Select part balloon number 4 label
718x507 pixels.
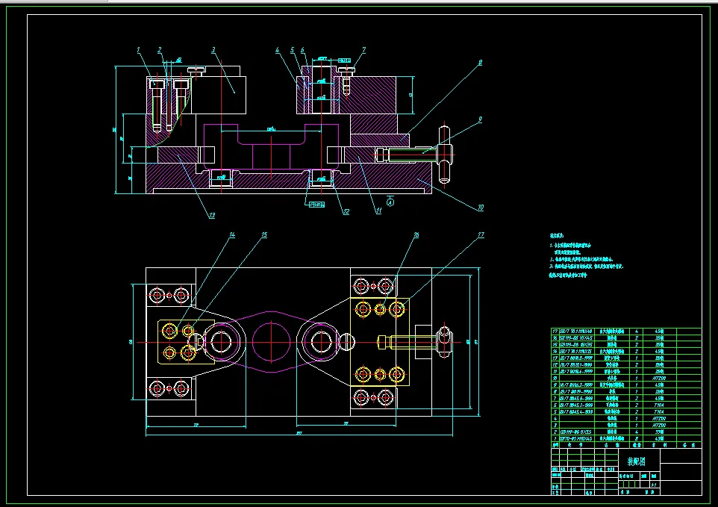(278, 50)
